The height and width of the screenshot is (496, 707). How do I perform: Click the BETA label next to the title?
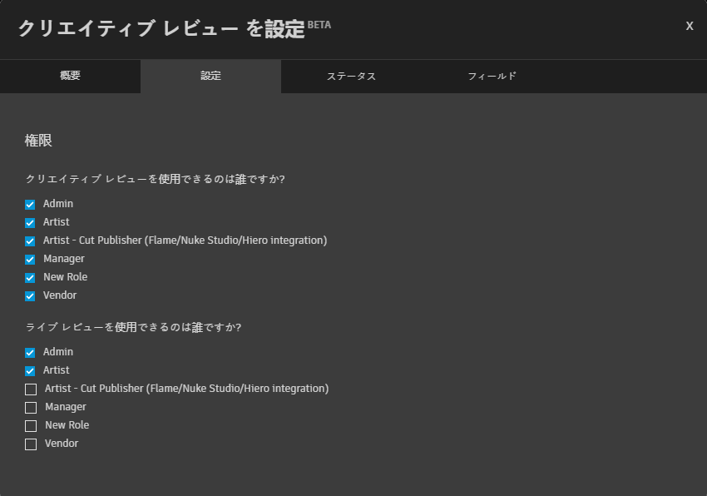coord(320,25)
